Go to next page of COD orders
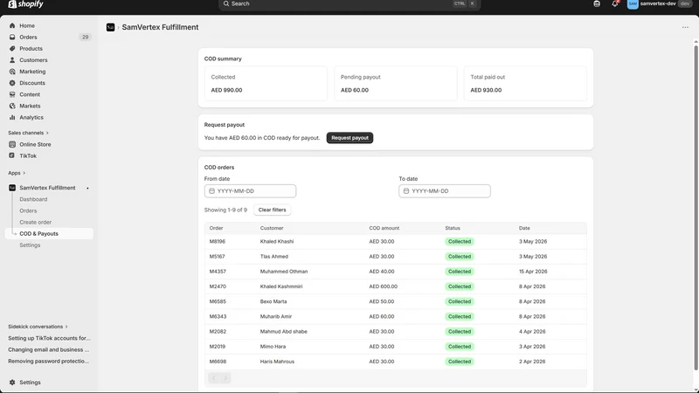 click(x=225, y=378)
